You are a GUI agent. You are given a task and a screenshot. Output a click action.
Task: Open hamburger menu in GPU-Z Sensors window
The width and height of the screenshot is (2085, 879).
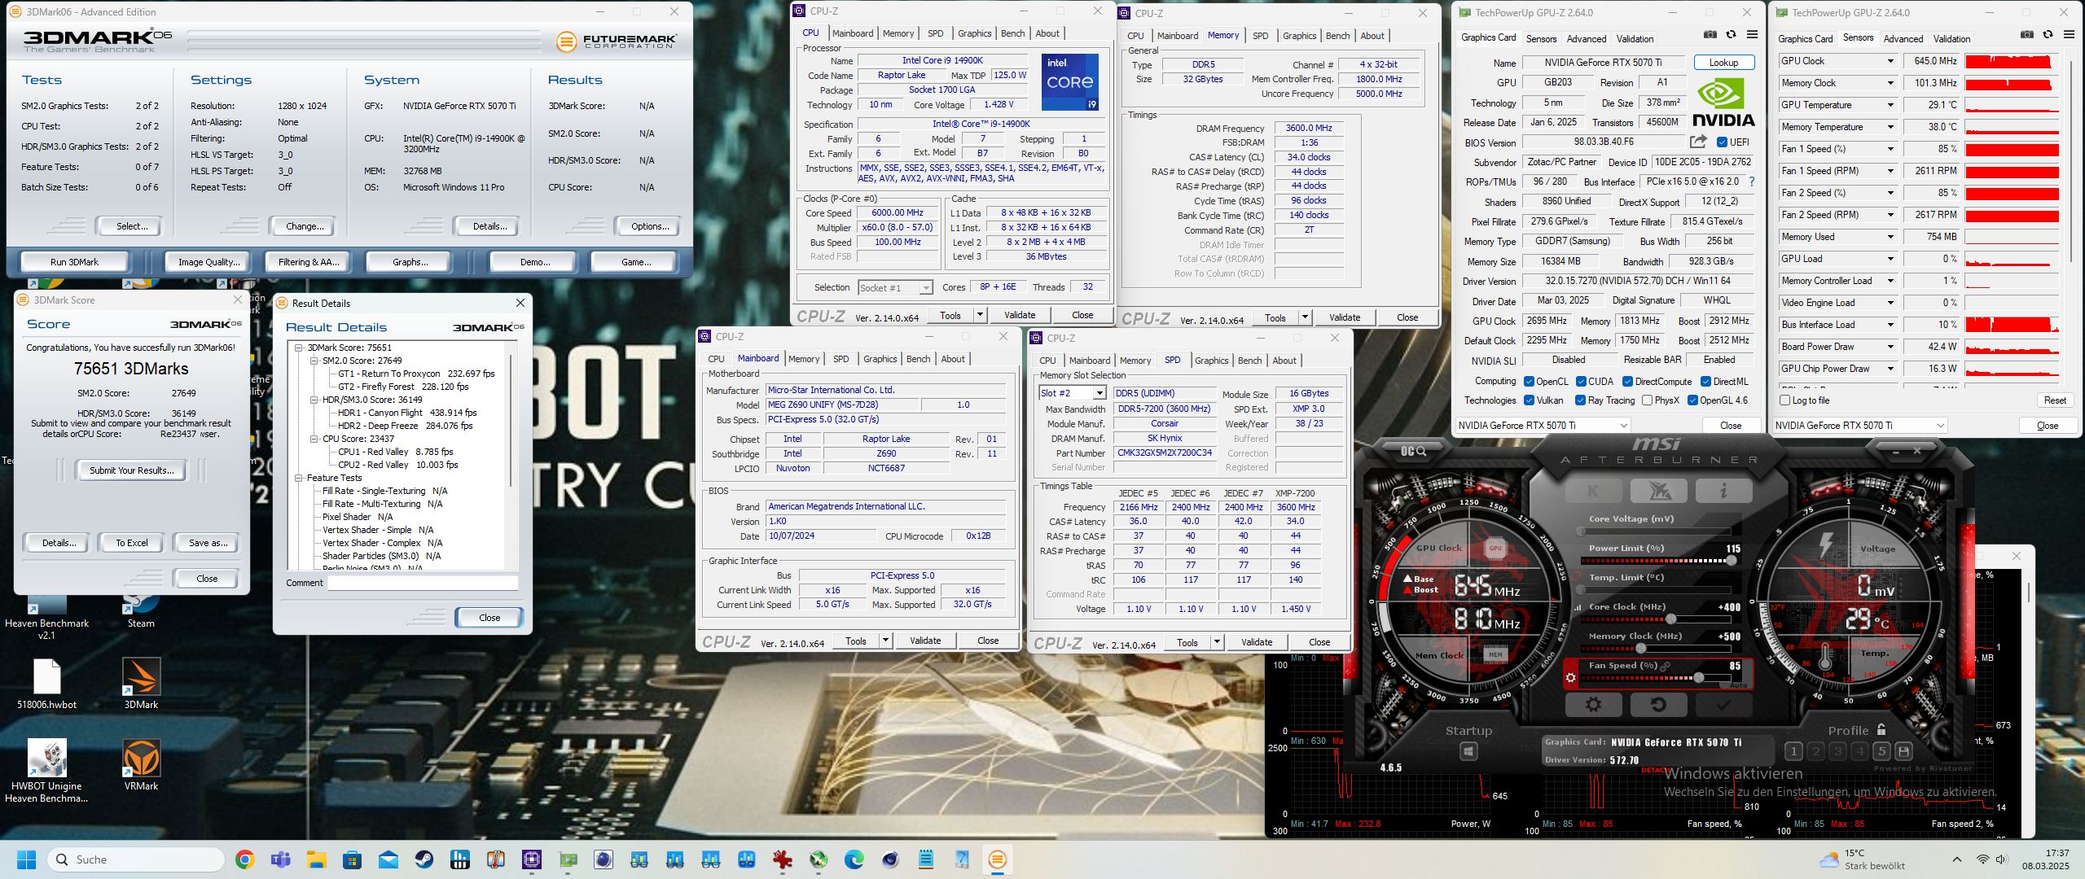[2069, 34]
